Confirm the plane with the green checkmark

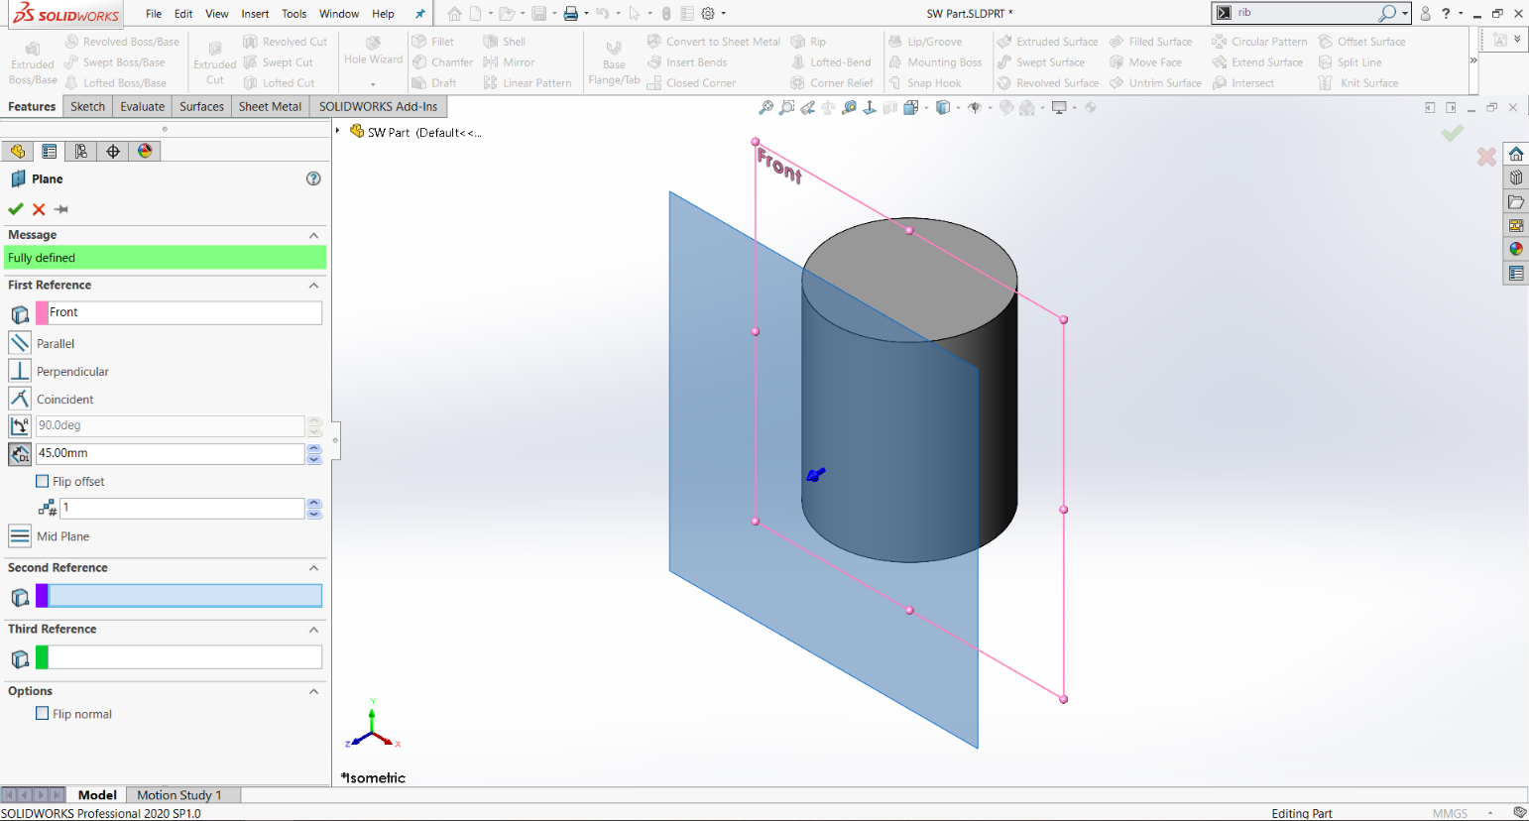[x=17, y=209]
